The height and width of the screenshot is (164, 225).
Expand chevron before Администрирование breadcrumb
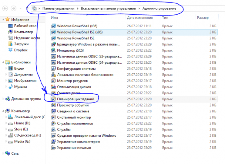pos(139,8)
